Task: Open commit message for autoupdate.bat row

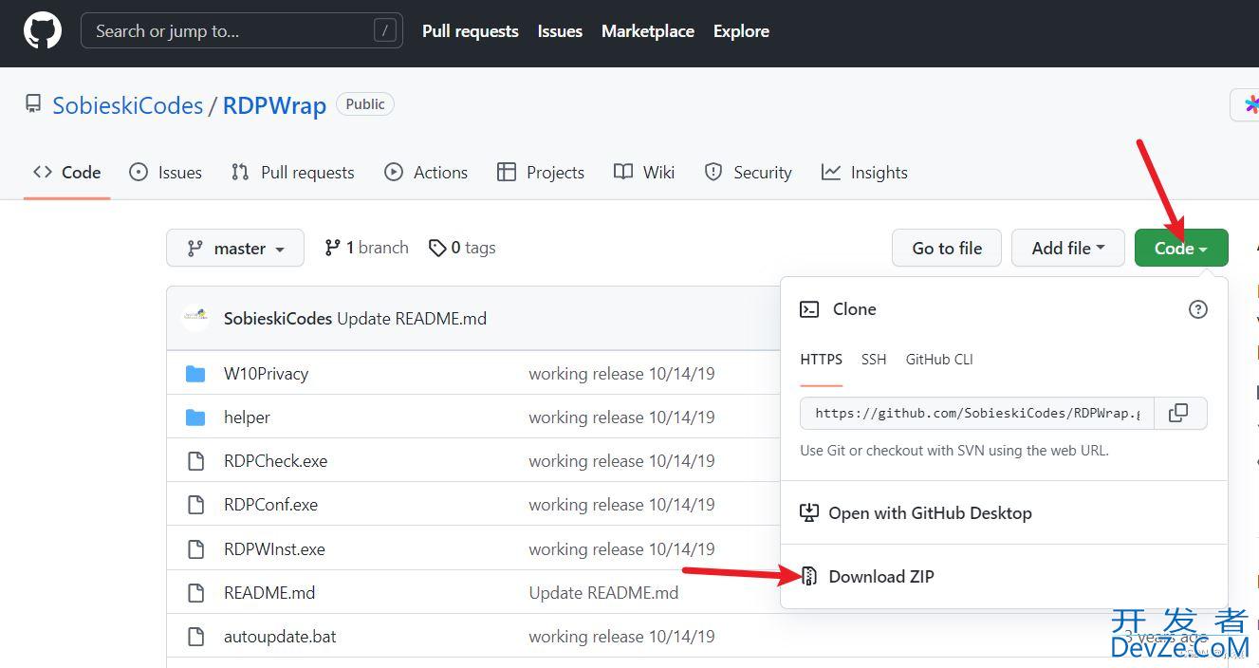Action: coord(621,637)
